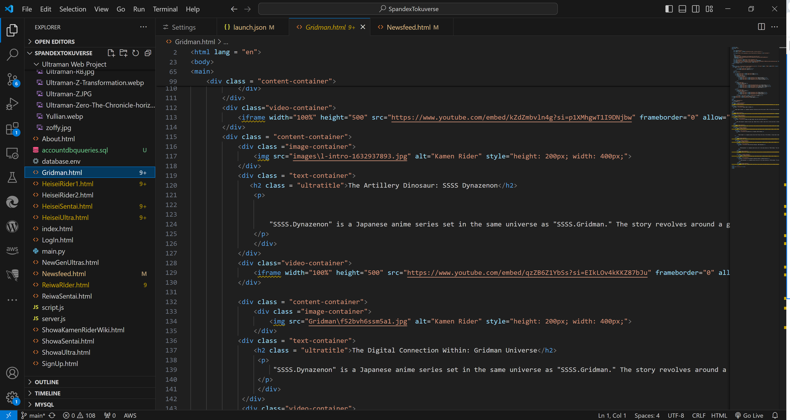Go back with navigation arrow
The height and width of the screenshot is (420, 790).
(x=234, y=9)
